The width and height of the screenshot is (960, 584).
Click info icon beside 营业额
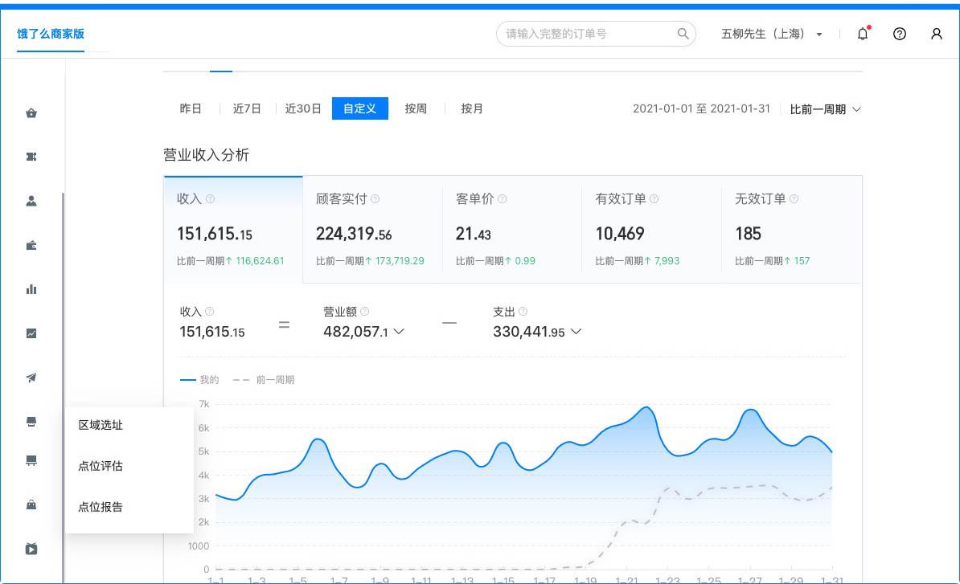(x=365, y=311)
